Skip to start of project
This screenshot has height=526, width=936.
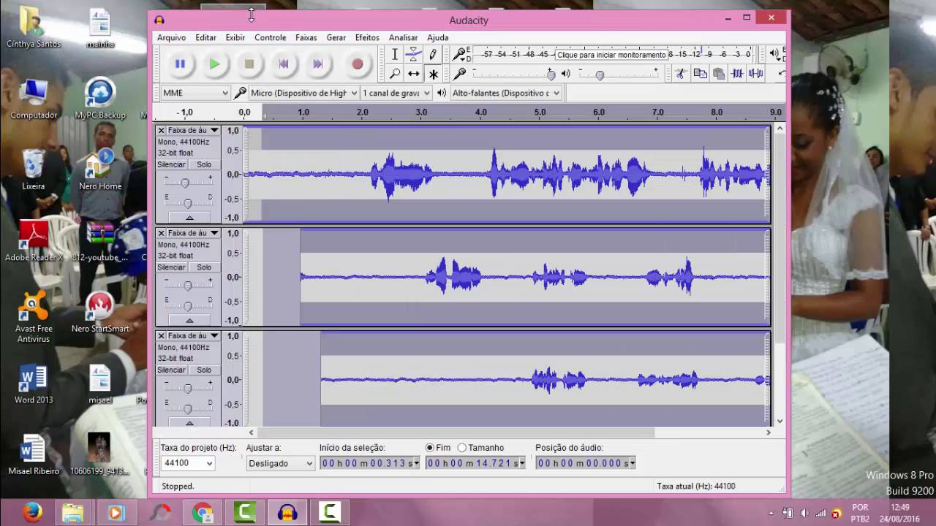pyautogui.click(x=284, y=64)
